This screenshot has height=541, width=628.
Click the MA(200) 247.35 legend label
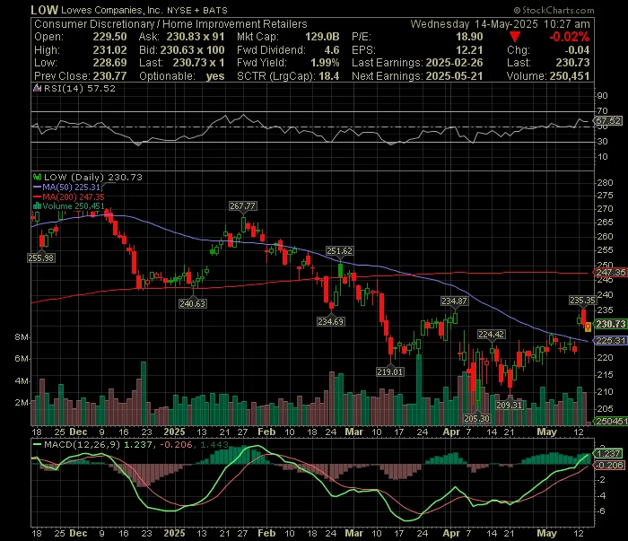(x=74, y=196)
